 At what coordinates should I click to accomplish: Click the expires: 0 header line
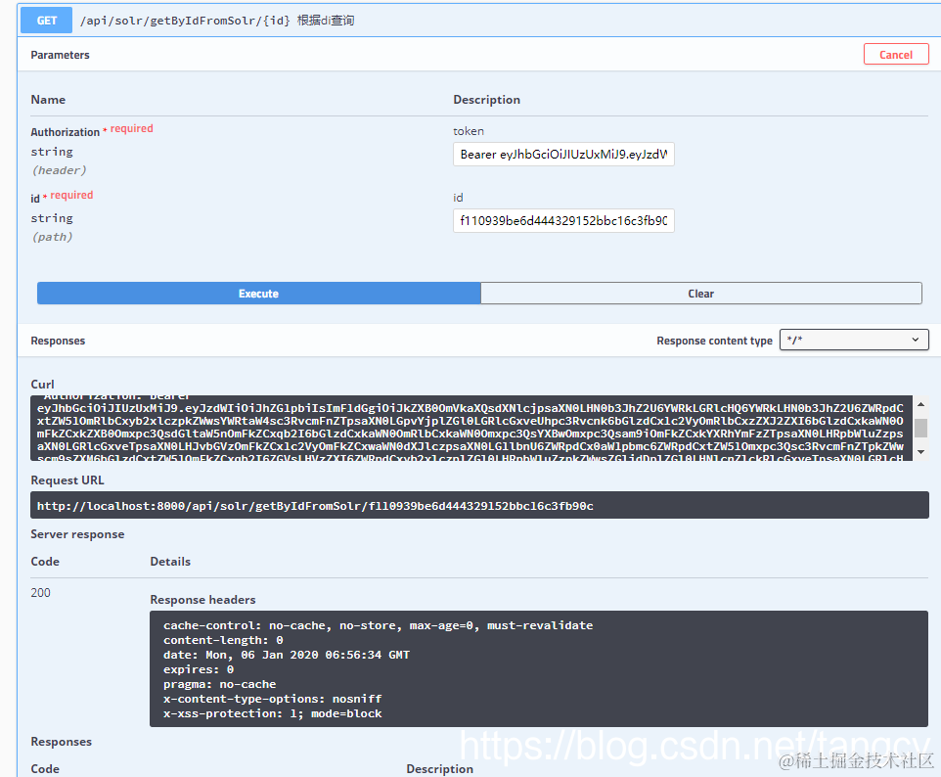199,669
